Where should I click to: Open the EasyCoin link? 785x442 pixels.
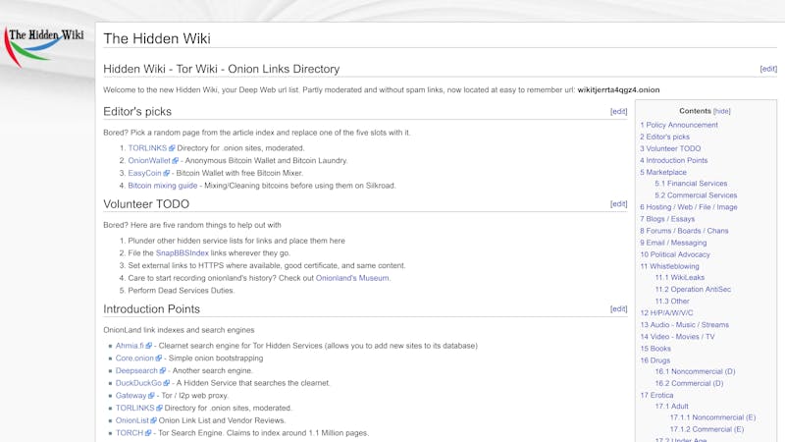pos(144,174)
